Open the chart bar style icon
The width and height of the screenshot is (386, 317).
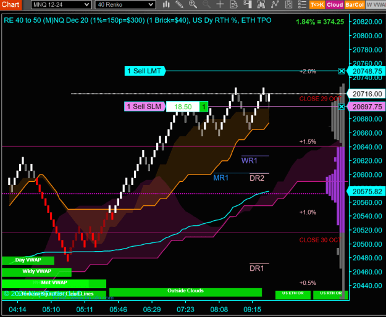(166, 4)
